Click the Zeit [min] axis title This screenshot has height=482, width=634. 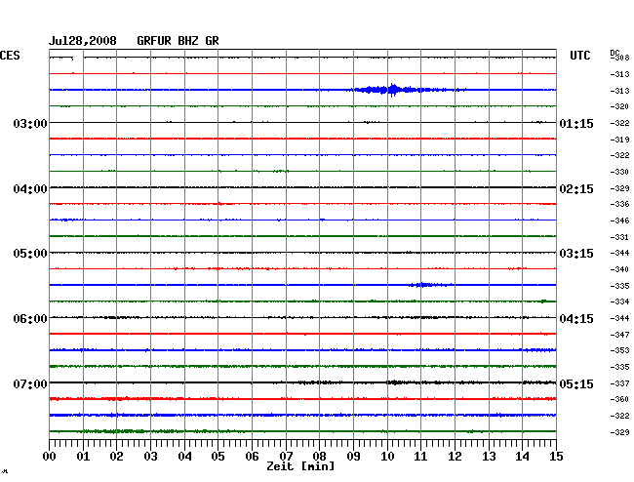300,466
